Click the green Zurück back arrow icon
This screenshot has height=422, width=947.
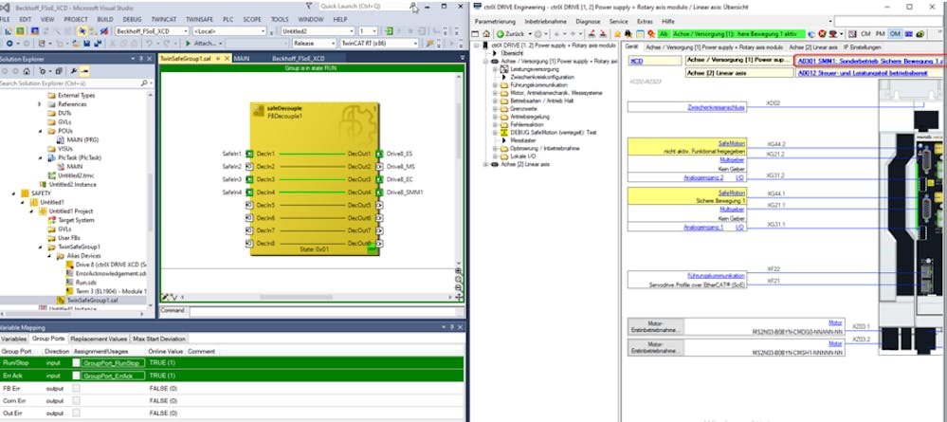tap(501, 34)
